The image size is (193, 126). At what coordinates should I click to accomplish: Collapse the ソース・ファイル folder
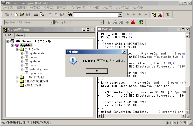(17, 49)
